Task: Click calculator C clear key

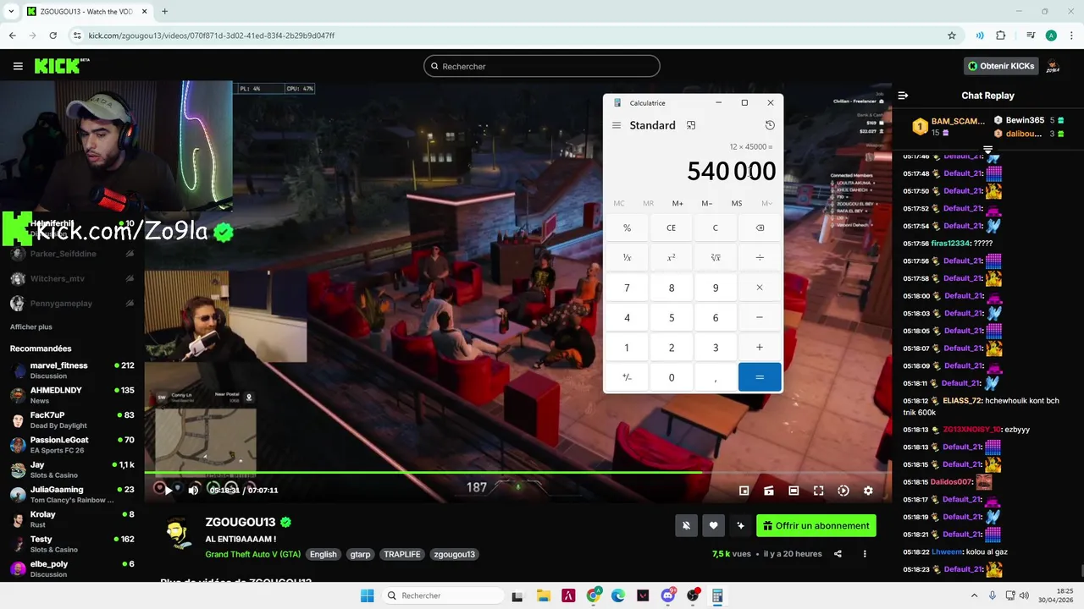Action: [716, 228]
